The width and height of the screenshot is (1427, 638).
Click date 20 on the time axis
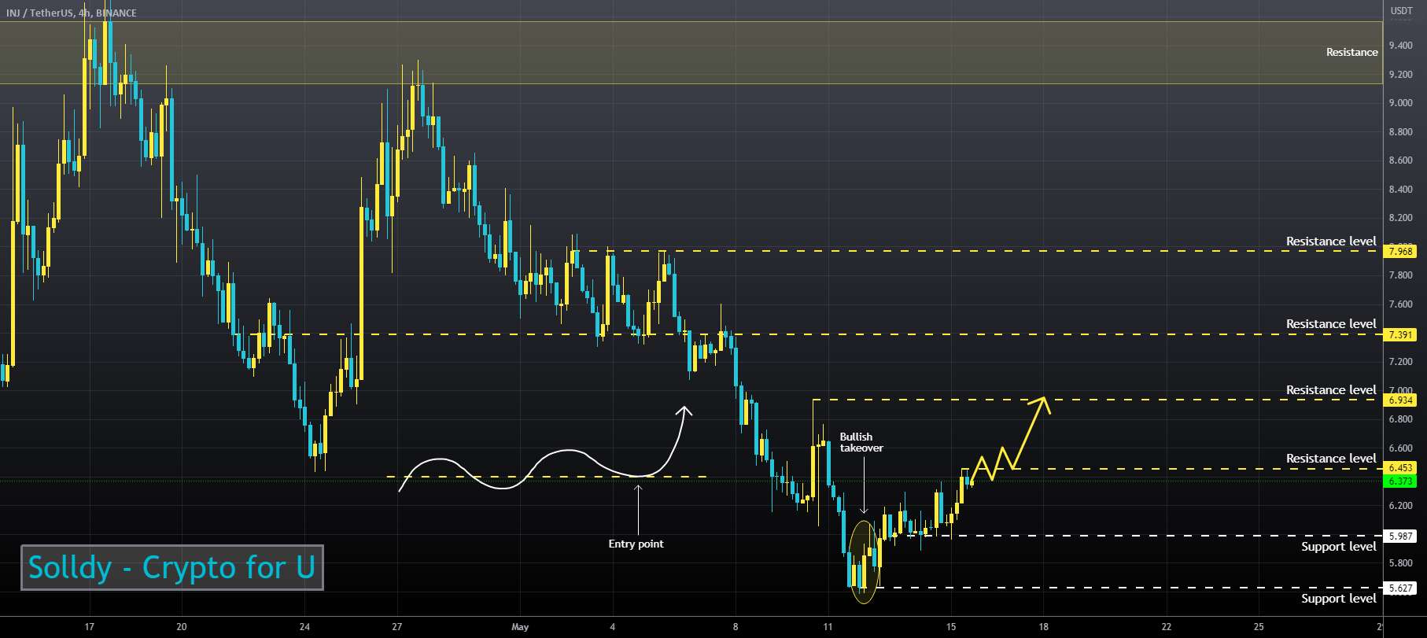(182, 627)
